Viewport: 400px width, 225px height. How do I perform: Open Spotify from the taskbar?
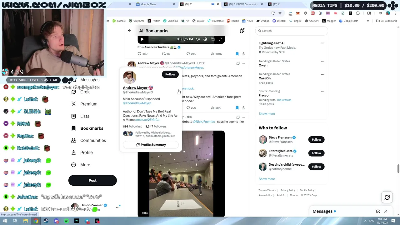pyautogui.click(x=67, y=221)
